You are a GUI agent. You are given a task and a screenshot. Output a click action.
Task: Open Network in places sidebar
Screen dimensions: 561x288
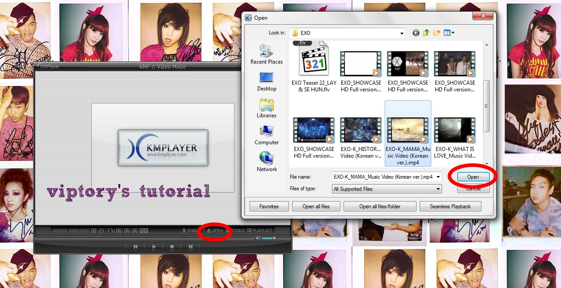[267, 162]
